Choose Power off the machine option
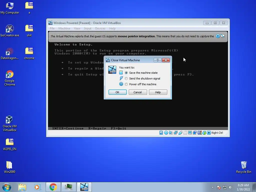The width and height of the screenshot is (256, 192). 126,84
